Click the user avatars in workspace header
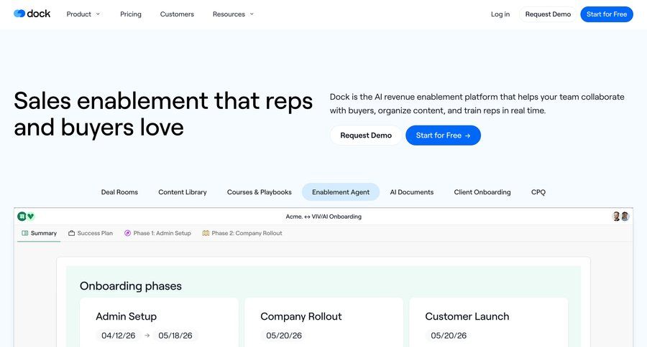Image resolution: width=647 pixels, height=347 pixels. (620, 216)
